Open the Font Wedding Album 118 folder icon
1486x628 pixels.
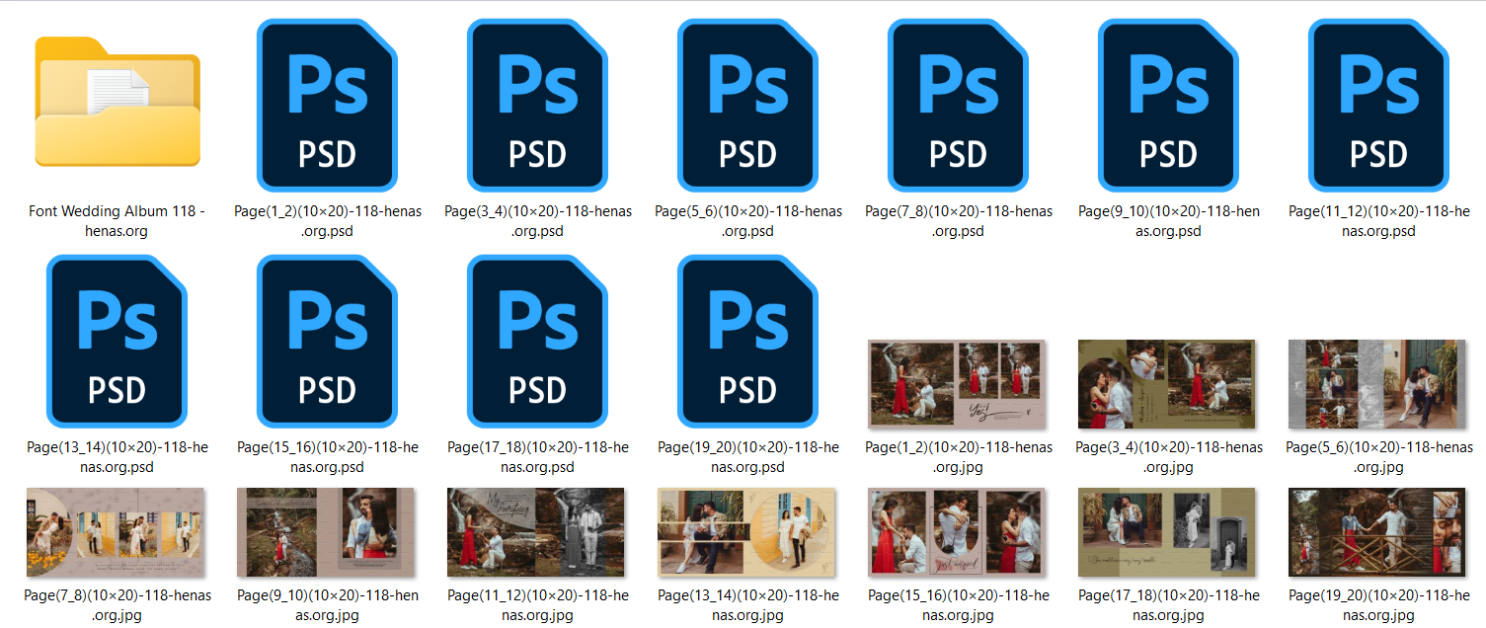tap(117, 102)
